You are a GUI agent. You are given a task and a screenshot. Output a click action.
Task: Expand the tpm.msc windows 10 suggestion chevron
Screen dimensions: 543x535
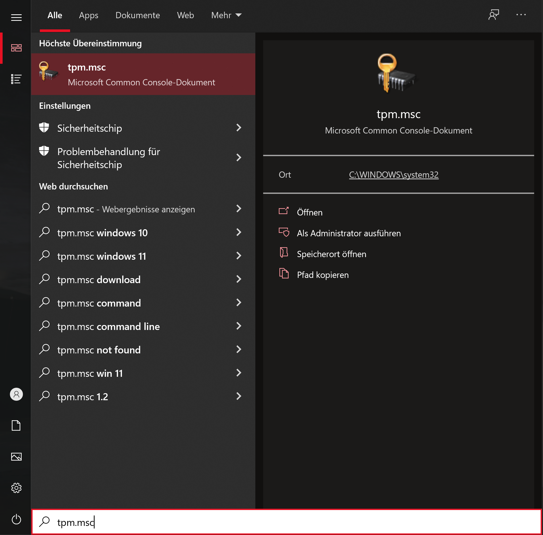click(x=239, y=232)
